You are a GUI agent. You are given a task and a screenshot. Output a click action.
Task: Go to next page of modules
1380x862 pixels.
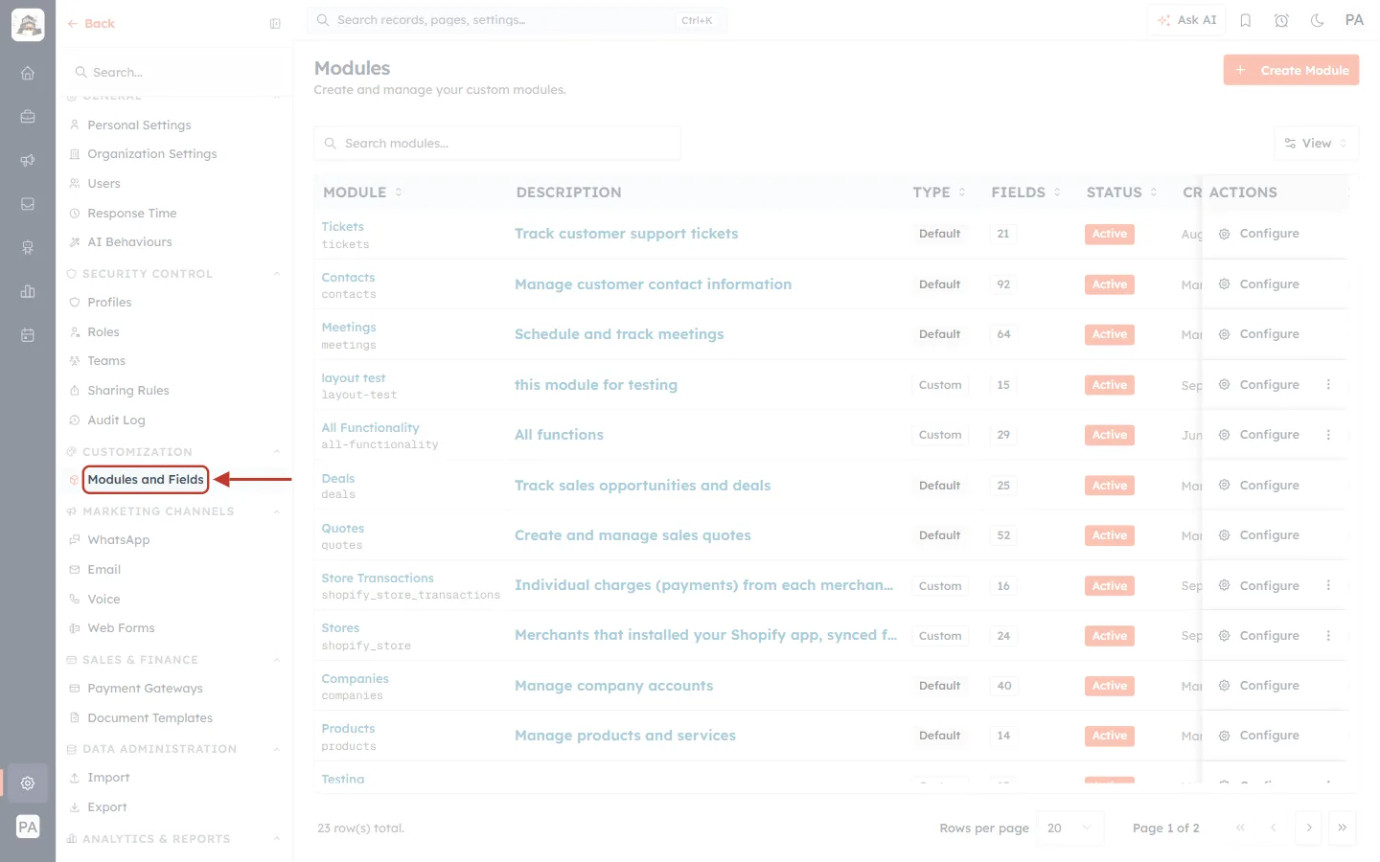pyautogui.click(x=1309, y=828)
